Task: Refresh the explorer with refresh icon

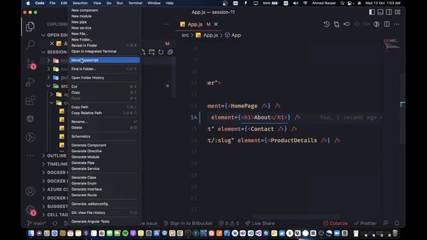Action: (x=161, y=52)
